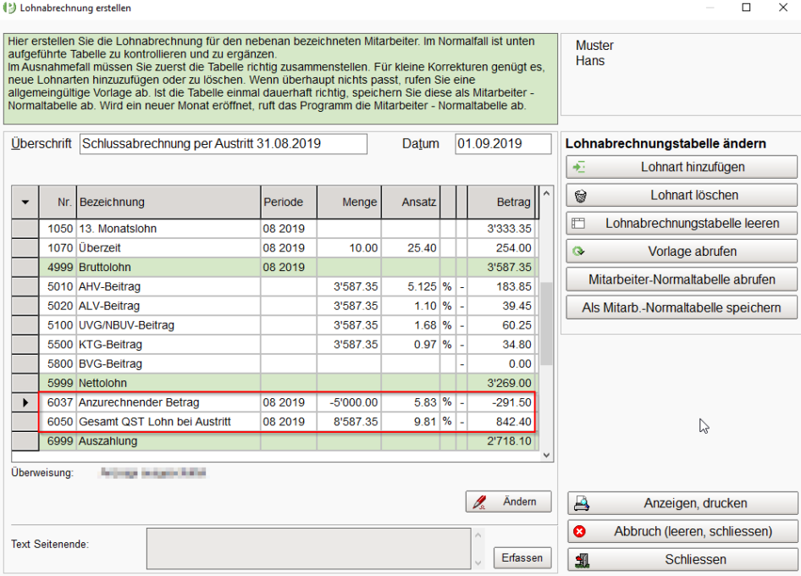Click the Periode column header
This screenshot has height=576, width=801.
click(x=289, y=202)
